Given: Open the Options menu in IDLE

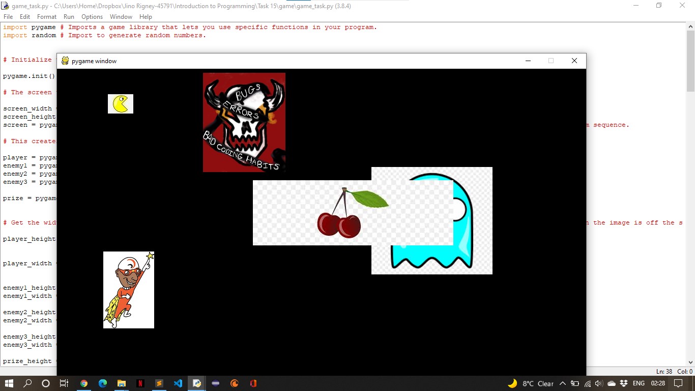Looking at the screenshot, I should click(92, 17).
